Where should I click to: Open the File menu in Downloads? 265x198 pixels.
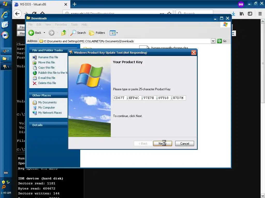click(30, 24)
